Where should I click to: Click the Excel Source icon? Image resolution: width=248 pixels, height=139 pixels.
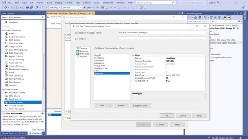[x=6, y=99]
